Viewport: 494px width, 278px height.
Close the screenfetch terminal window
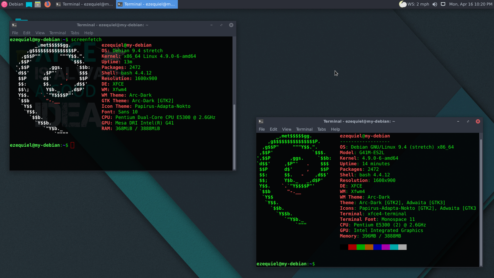pyautogui.click(x=231, y=25)
